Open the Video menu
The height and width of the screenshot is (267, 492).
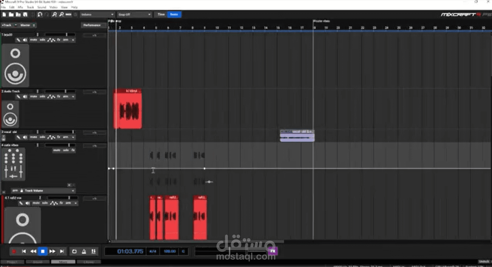53,7
